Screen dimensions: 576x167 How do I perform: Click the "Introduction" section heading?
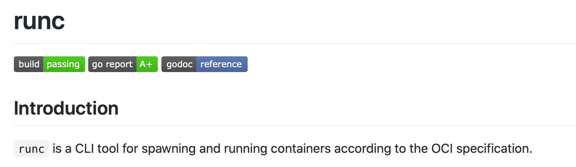coord(66,108)
